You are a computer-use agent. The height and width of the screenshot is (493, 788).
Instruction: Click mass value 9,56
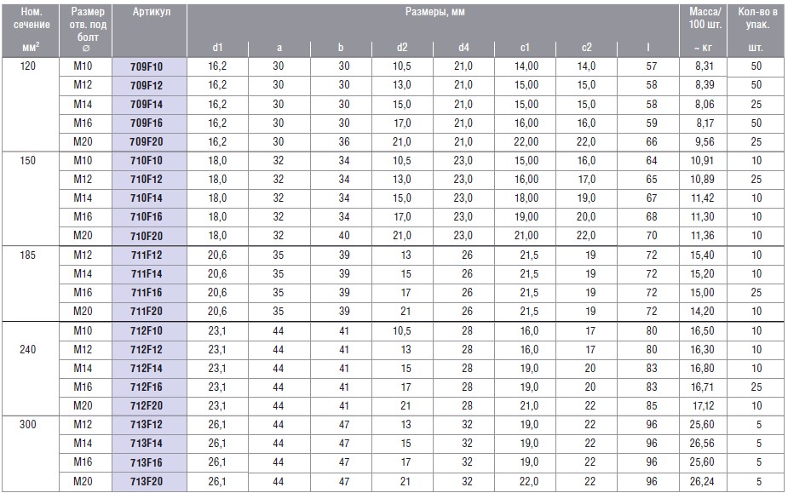[703, 142]
